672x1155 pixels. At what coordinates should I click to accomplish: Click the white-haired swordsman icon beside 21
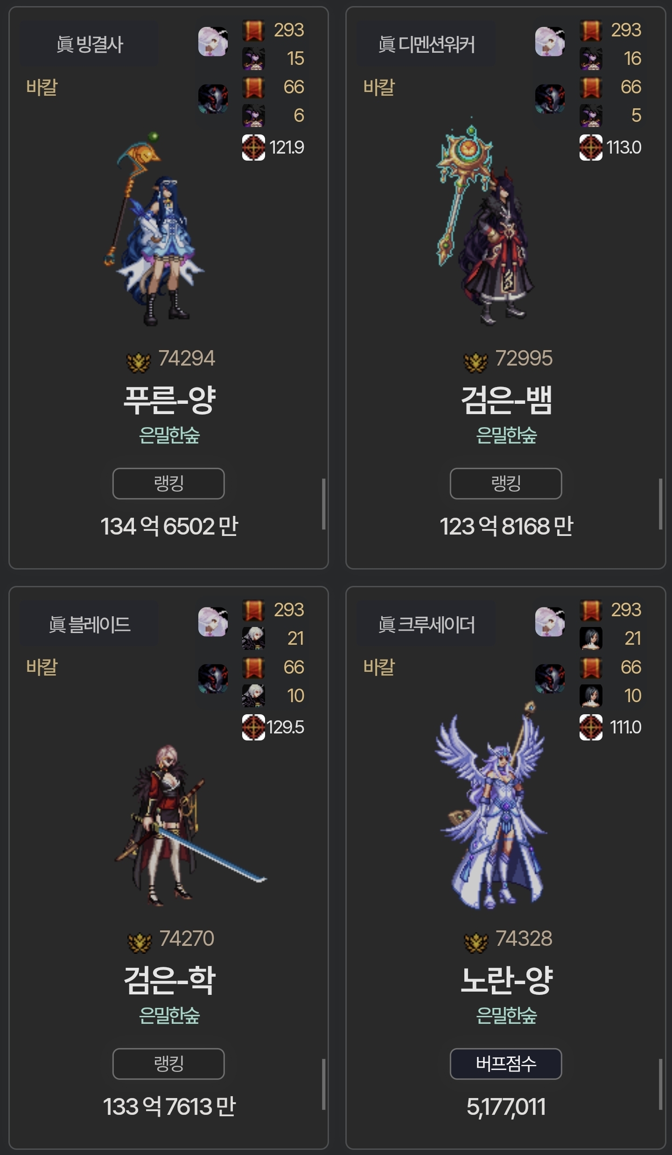(253, 639)
